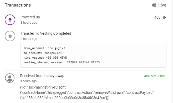This screenshot has height=103, width=173.
Task: Click the vesting_shares_received VESTS line
Action: 62,62
